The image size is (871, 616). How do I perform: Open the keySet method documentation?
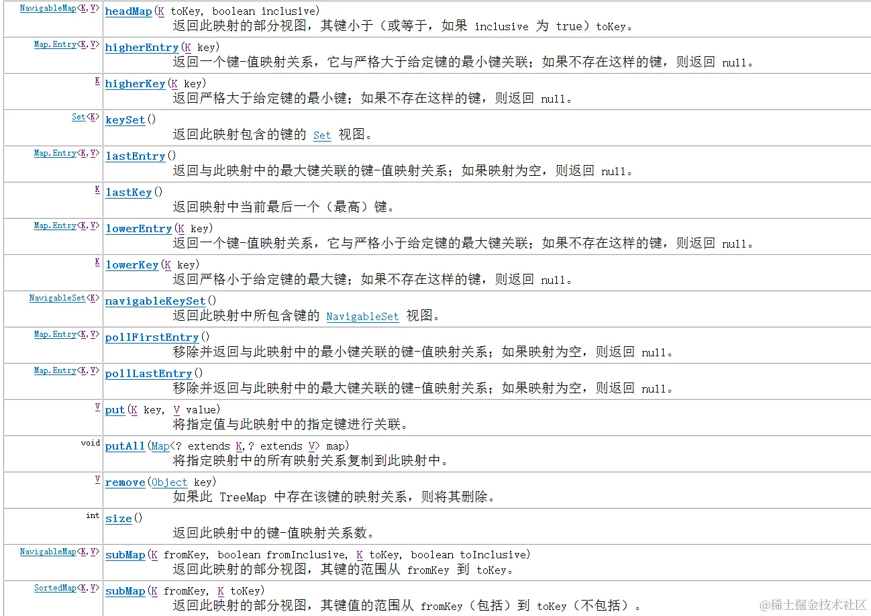125,119
